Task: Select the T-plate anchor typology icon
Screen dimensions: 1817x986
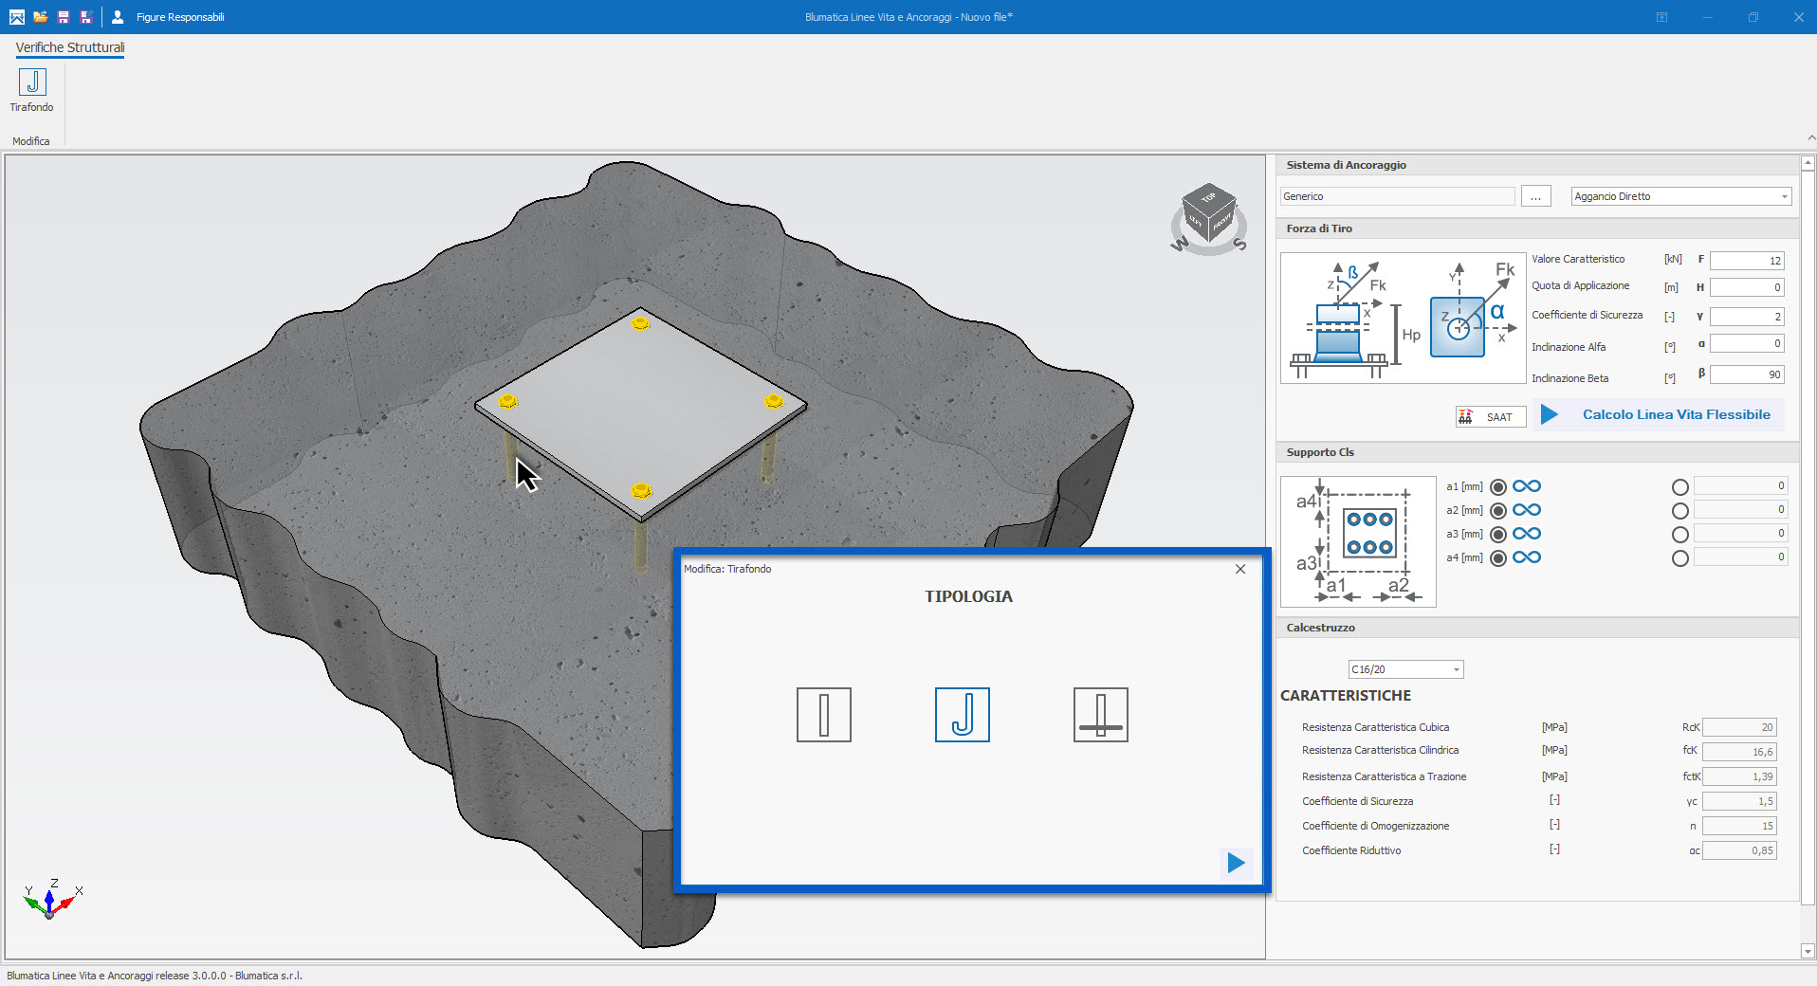Action: pos(1100,715)
